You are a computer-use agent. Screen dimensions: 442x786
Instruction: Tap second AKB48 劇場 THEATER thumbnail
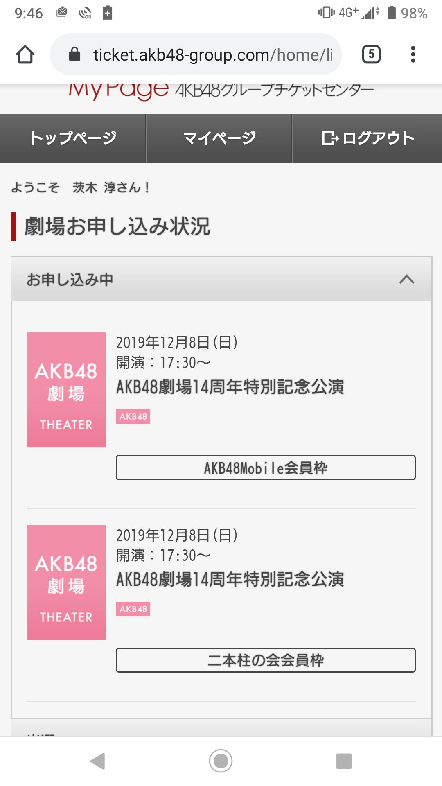66,582
